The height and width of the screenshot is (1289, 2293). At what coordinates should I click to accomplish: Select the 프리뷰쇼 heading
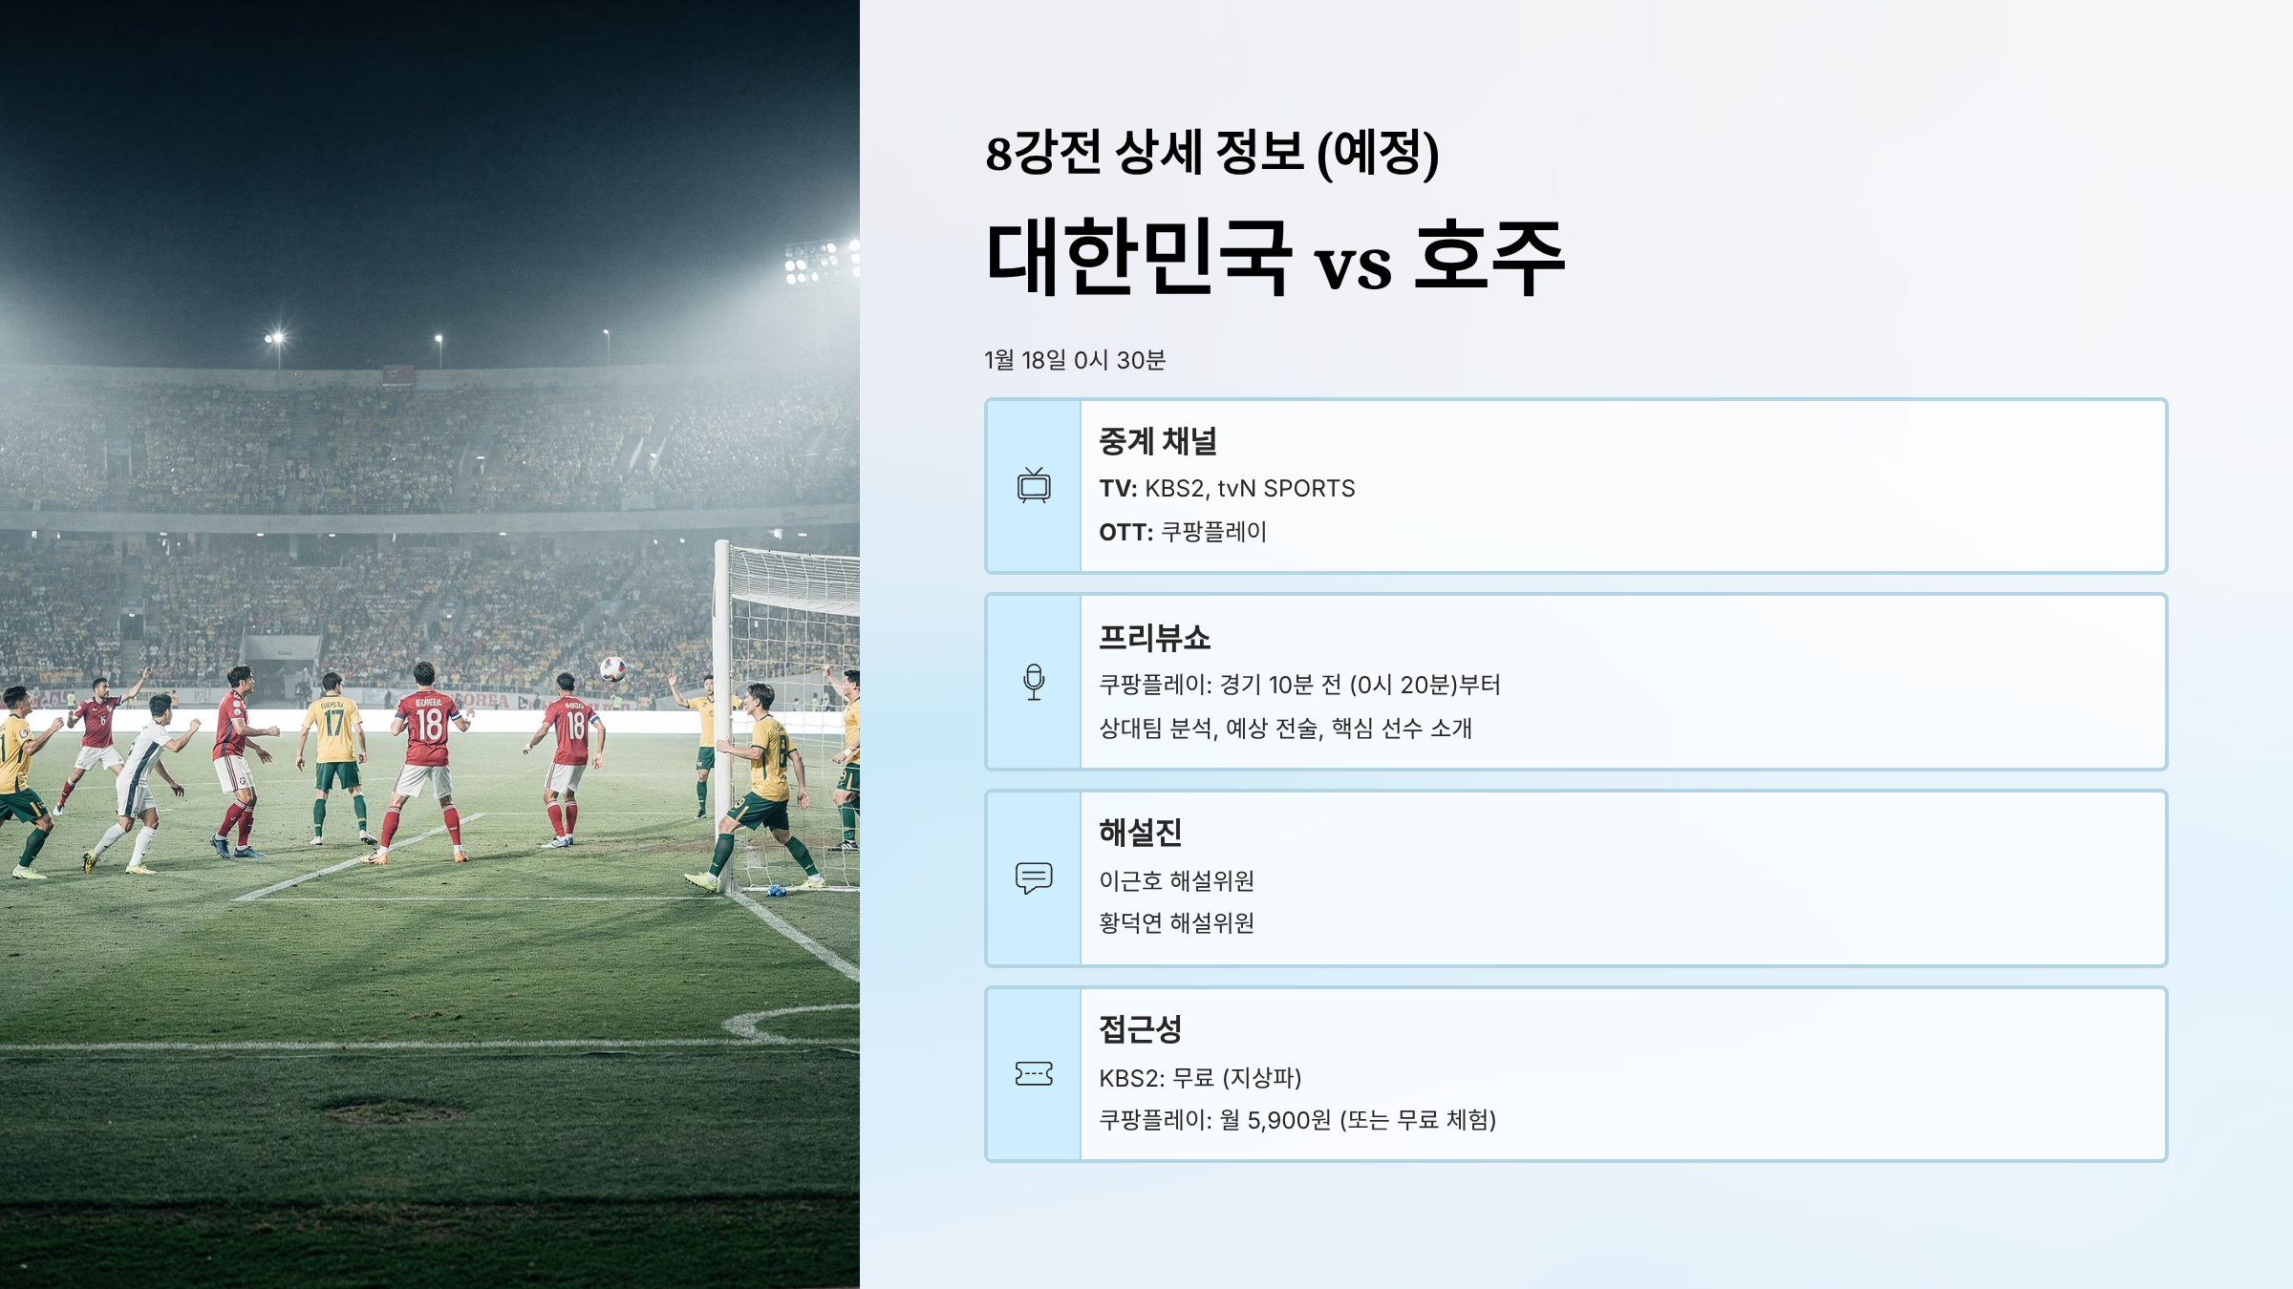coord(1155,637)
